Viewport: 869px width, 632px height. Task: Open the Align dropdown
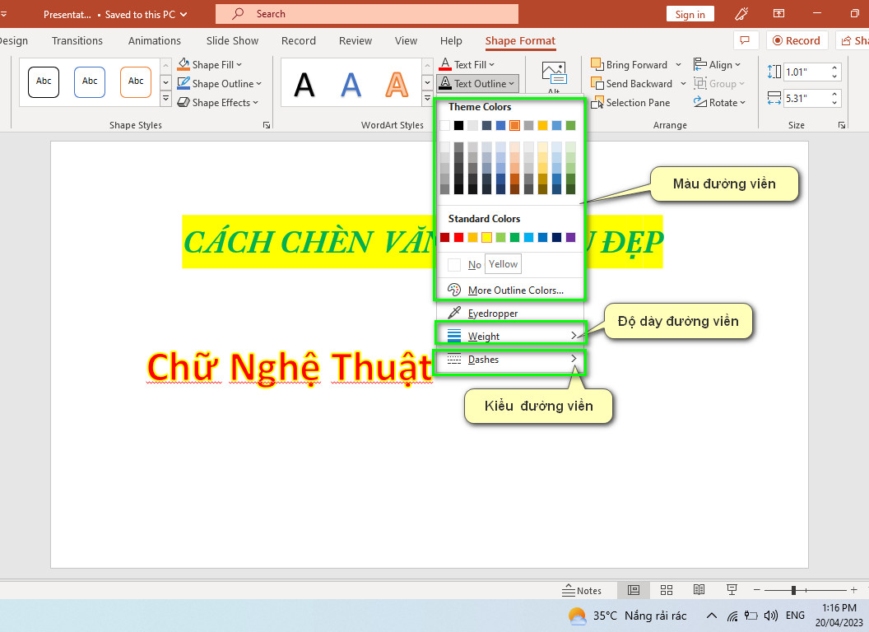pyautogui.click(x=717, y=64)
